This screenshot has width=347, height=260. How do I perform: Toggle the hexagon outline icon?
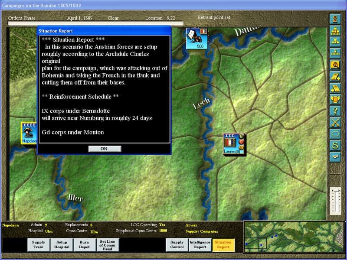pos(335,134)
